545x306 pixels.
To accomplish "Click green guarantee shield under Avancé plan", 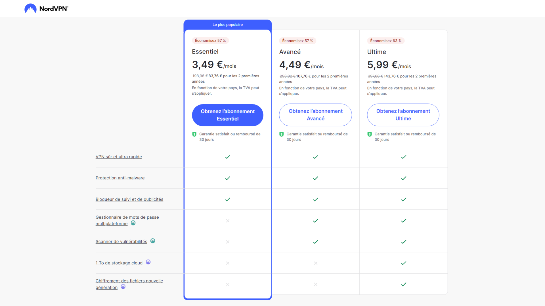I will point(282,134).
